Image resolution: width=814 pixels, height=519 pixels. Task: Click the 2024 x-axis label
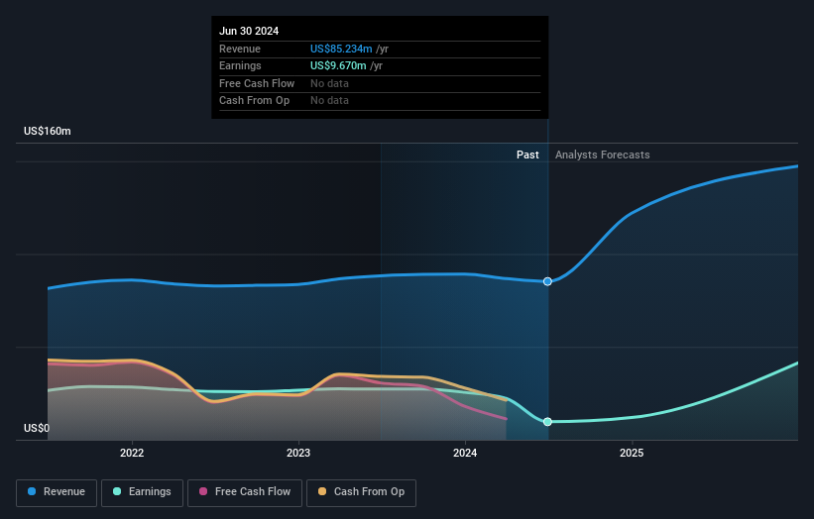pos(465,454)
